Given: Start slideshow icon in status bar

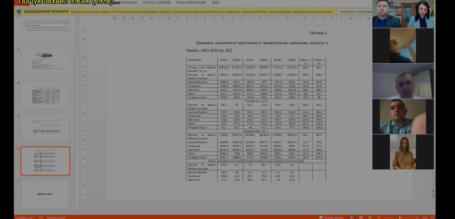Looking at the screenshot, I should point(379,217).
